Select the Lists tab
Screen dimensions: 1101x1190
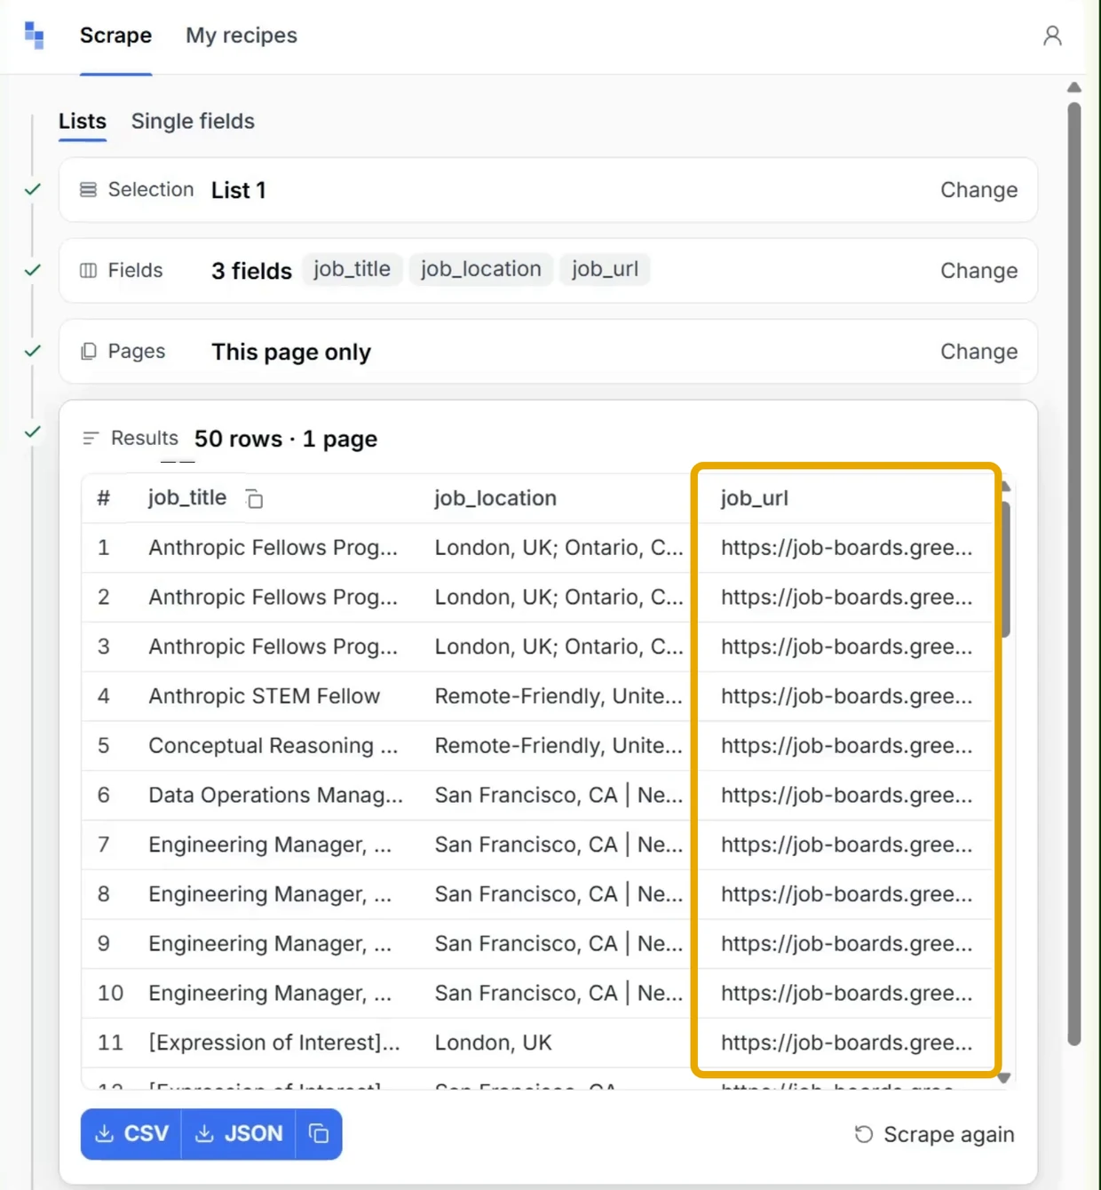83,121
